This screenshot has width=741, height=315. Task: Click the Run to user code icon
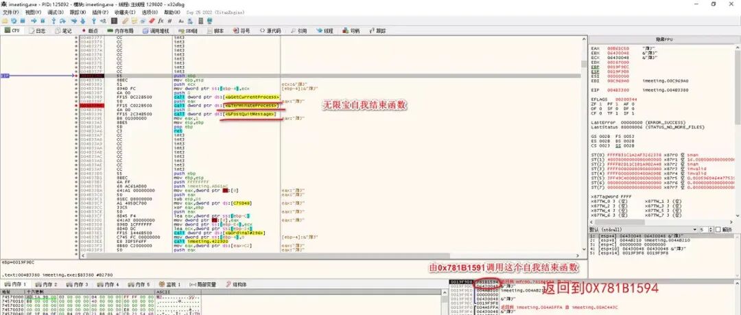point(103,21)
